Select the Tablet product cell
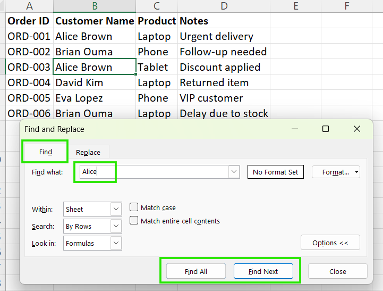 [157, 67]
